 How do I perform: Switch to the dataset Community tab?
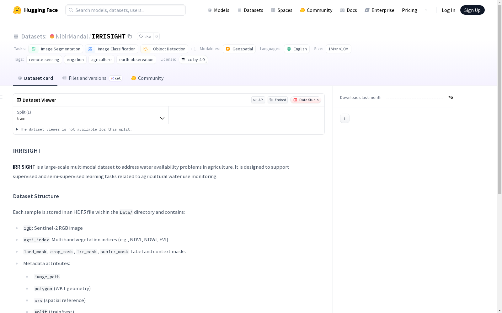(147, 78)
